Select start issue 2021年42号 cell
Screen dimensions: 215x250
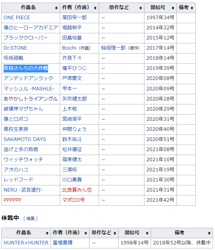pyautogui.click(x=160, y=200)
